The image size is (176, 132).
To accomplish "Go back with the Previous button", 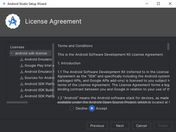I will tap(97, 126).
